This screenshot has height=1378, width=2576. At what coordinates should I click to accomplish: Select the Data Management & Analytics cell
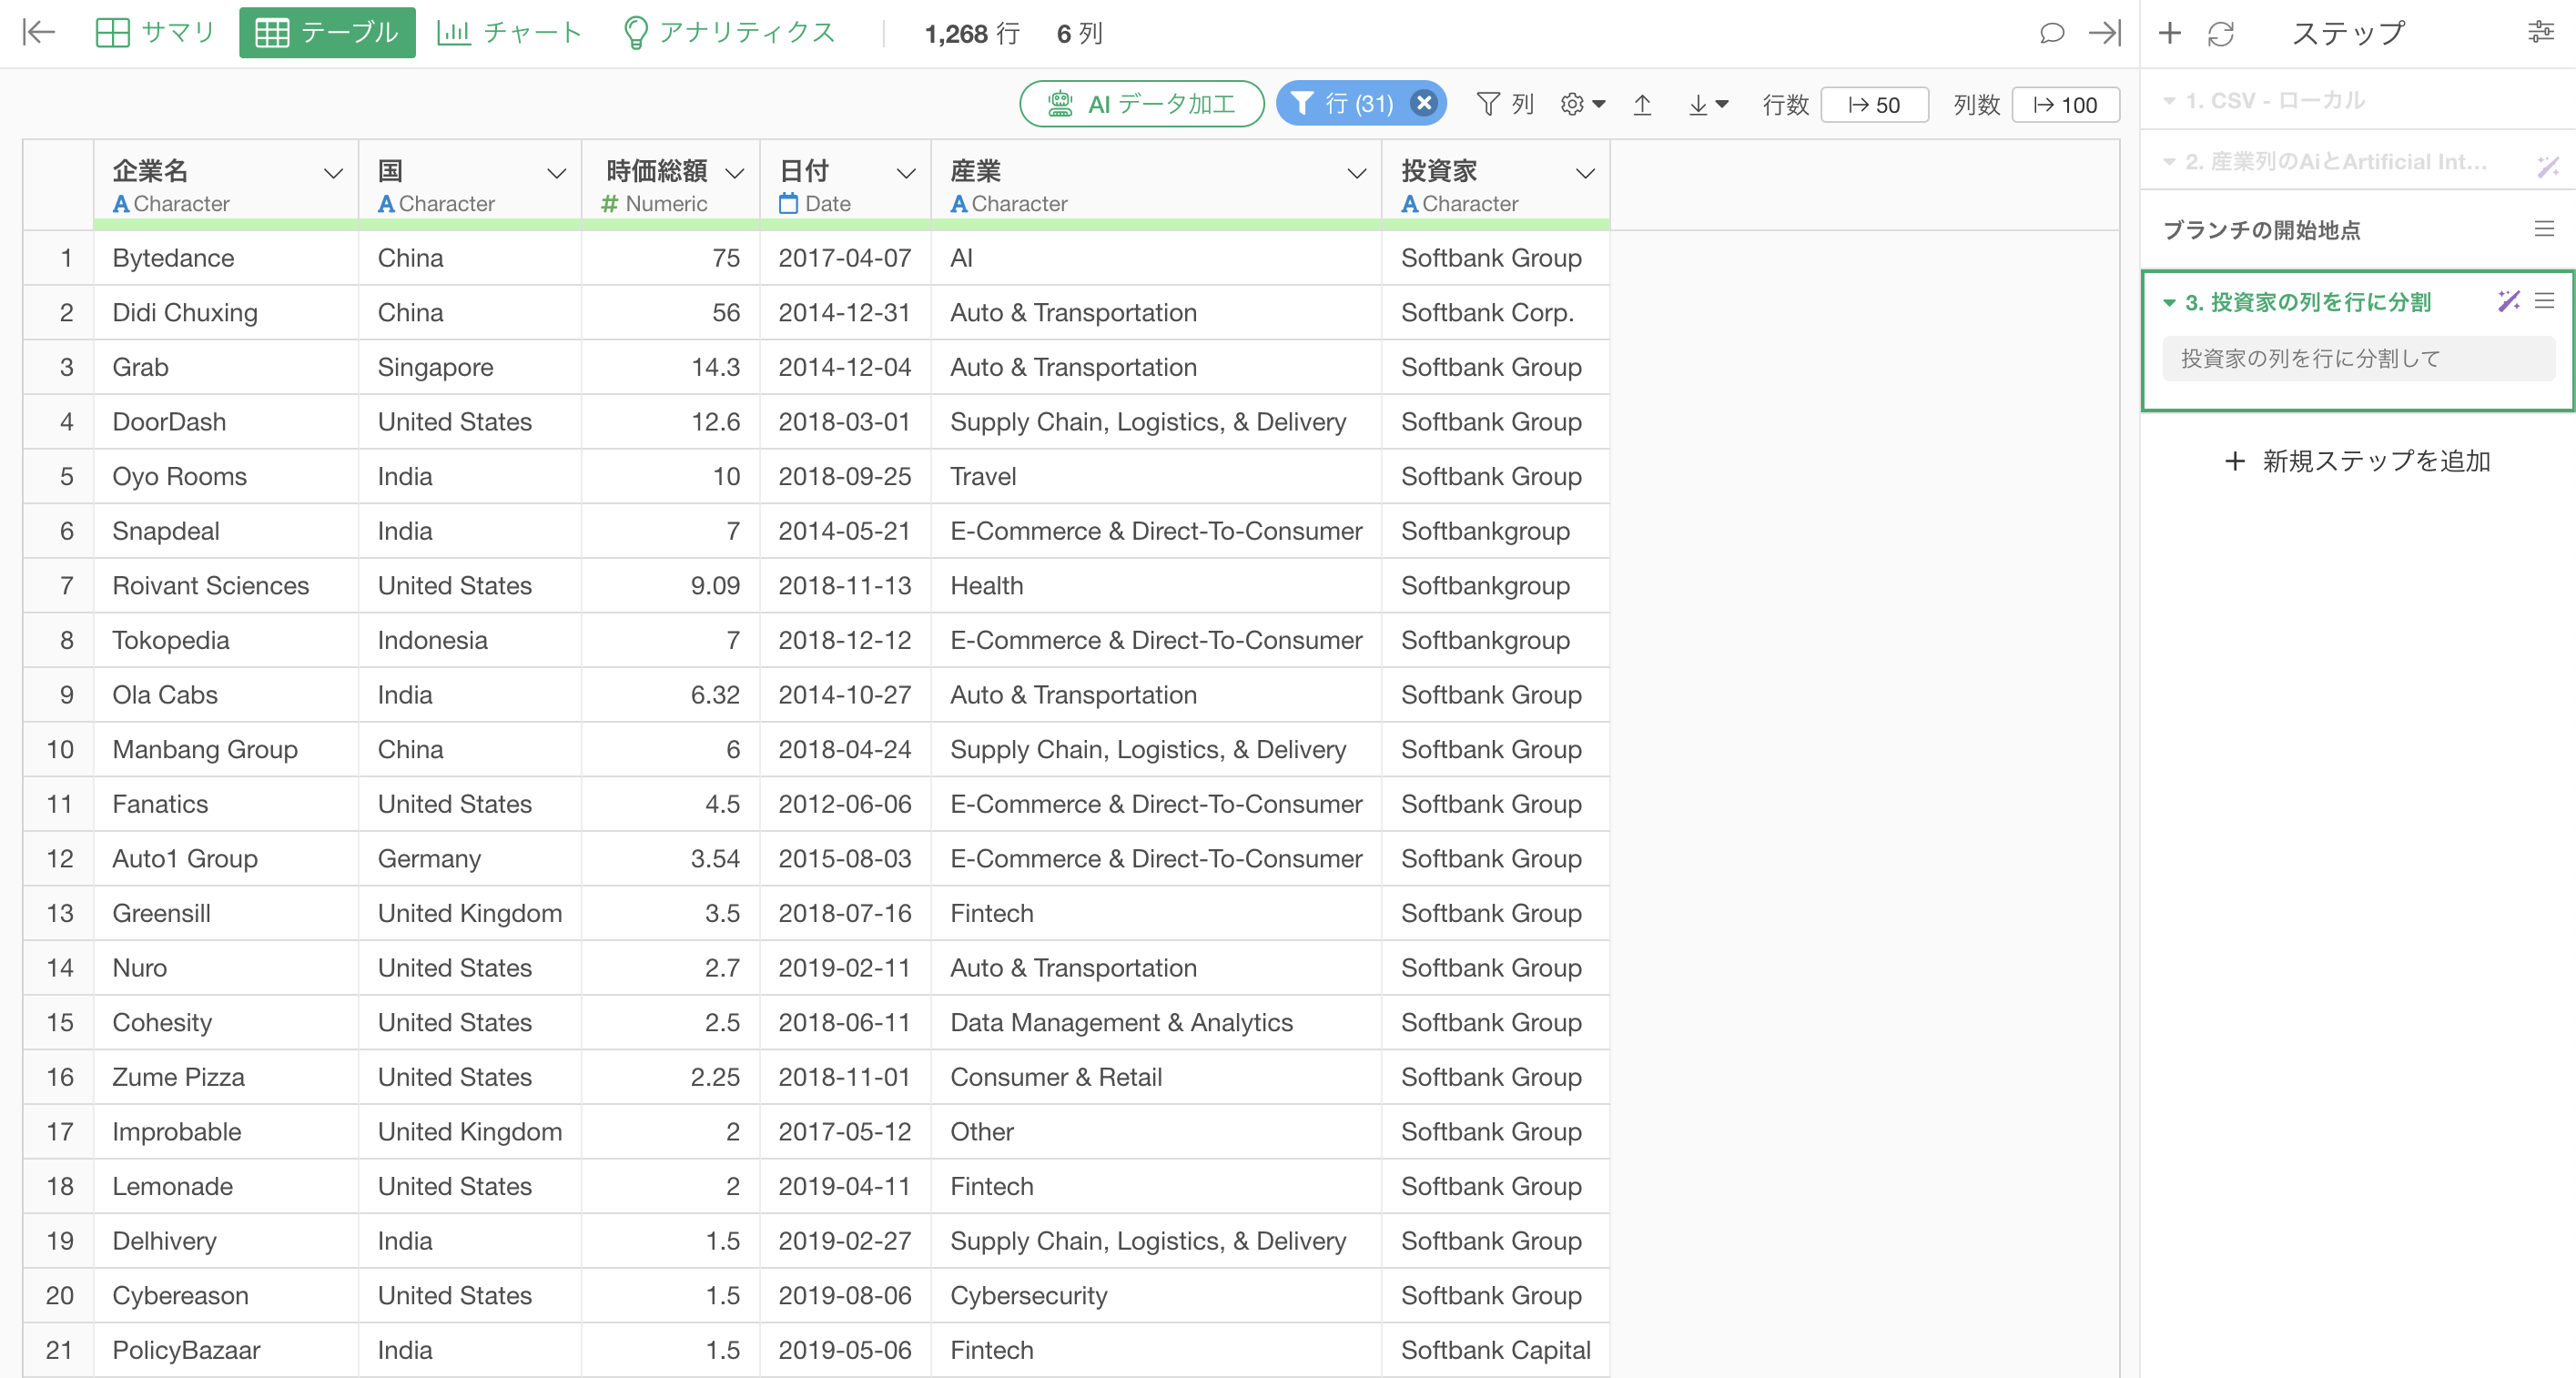(x=1156, y=1022)
